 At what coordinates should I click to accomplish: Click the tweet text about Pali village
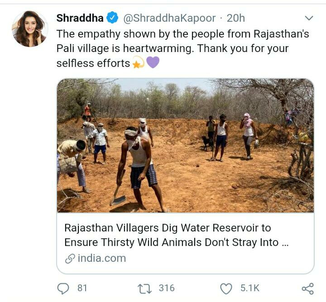tap(181, 48)
